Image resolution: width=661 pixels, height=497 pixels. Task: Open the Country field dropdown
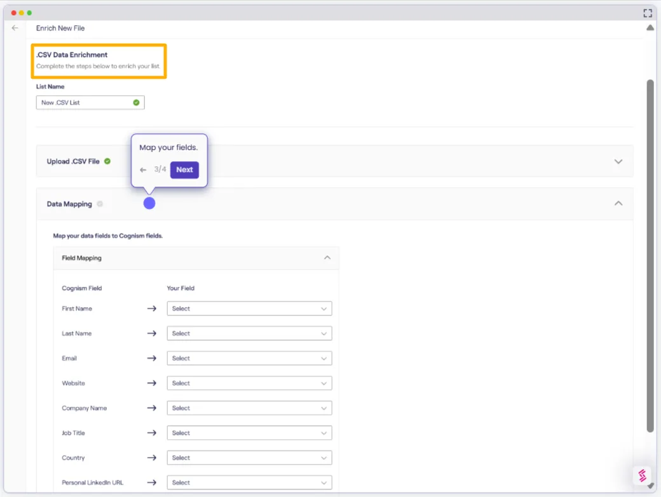(249, 458)
